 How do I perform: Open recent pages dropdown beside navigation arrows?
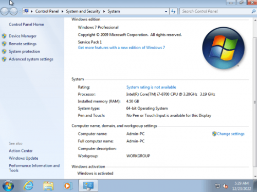[20, 11]
